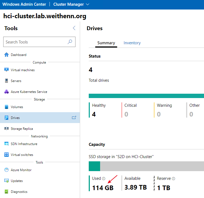Click the Servers tower icon
The image size is (204, 198).
pos(6,81)
